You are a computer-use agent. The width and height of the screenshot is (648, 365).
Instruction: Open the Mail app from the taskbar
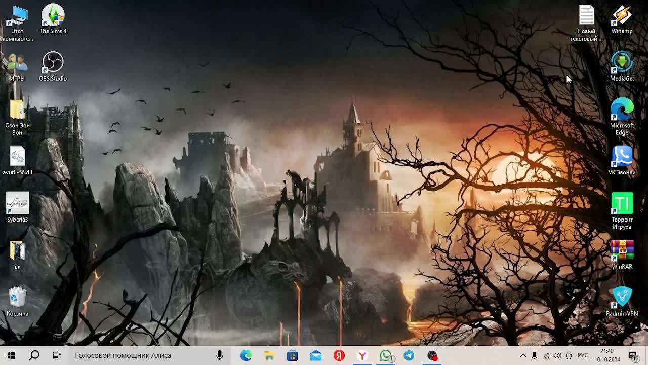(316, 355)
